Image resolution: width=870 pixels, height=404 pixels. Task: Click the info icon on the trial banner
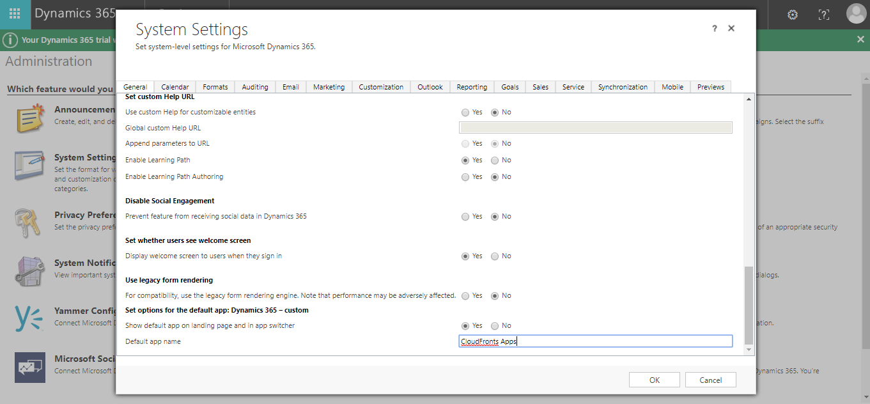[10, 40]
